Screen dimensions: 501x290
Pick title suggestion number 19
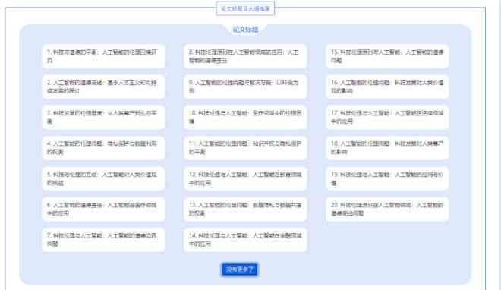click(387, 178)
